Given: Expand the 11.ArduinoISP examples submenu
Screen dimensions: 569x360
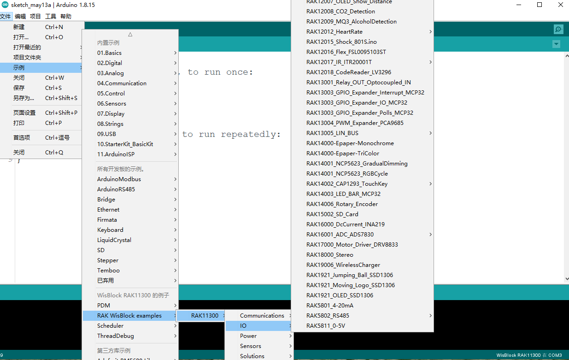Looking at the screenshot, I should [130, 154].
